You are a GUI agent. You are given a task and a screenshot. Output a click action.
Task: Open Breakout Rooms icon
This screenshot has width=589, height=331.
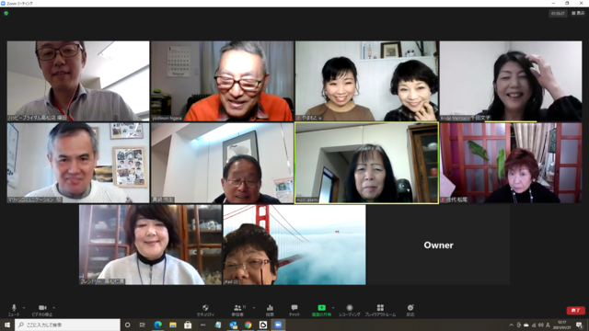(380, 310)
